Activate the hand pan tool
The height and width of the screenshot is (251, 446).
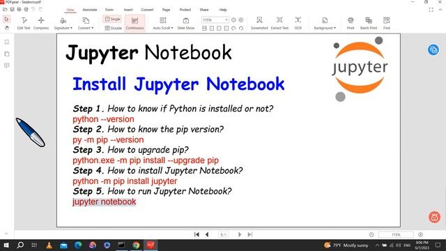(6, 28)
